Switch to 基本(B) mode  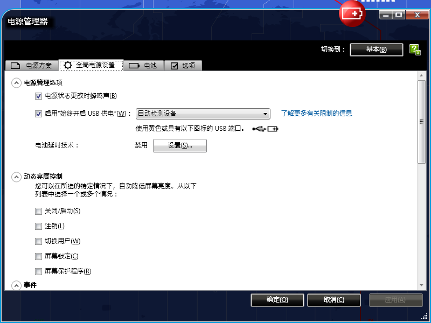(376, 50)
